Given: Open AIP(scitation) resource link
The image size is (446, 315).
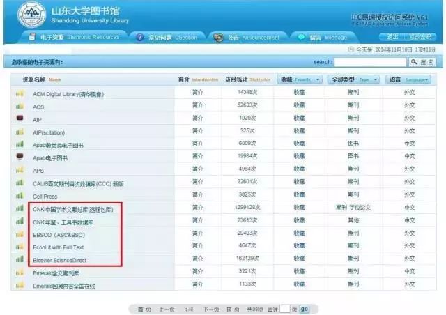Looking at the screenshot, I should (x=49, y=132).
